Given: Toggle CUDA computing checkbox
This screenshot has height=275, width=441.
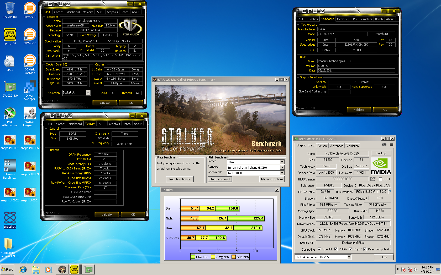Looking at the screenshot, I should [x=336, y=249].
